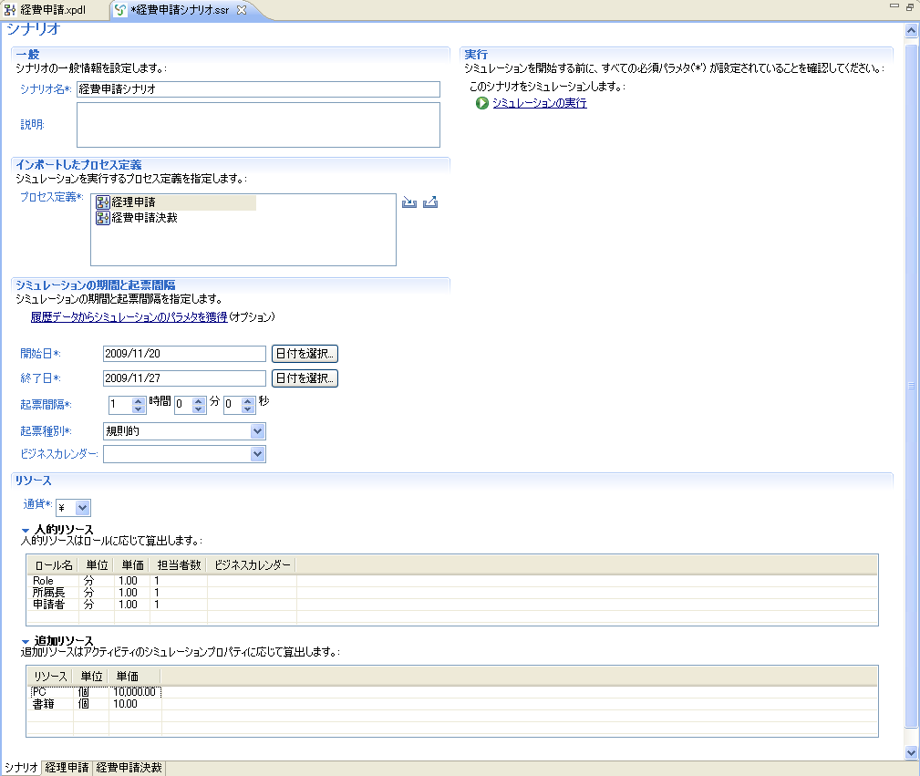Minimize the editor area with top-right icon

[x=894, y=7]
